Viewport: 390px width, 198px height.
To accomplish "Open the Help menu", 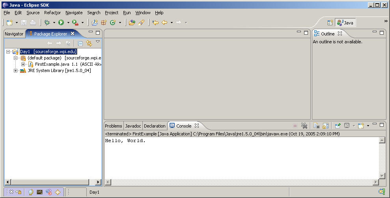I will 159,13.
